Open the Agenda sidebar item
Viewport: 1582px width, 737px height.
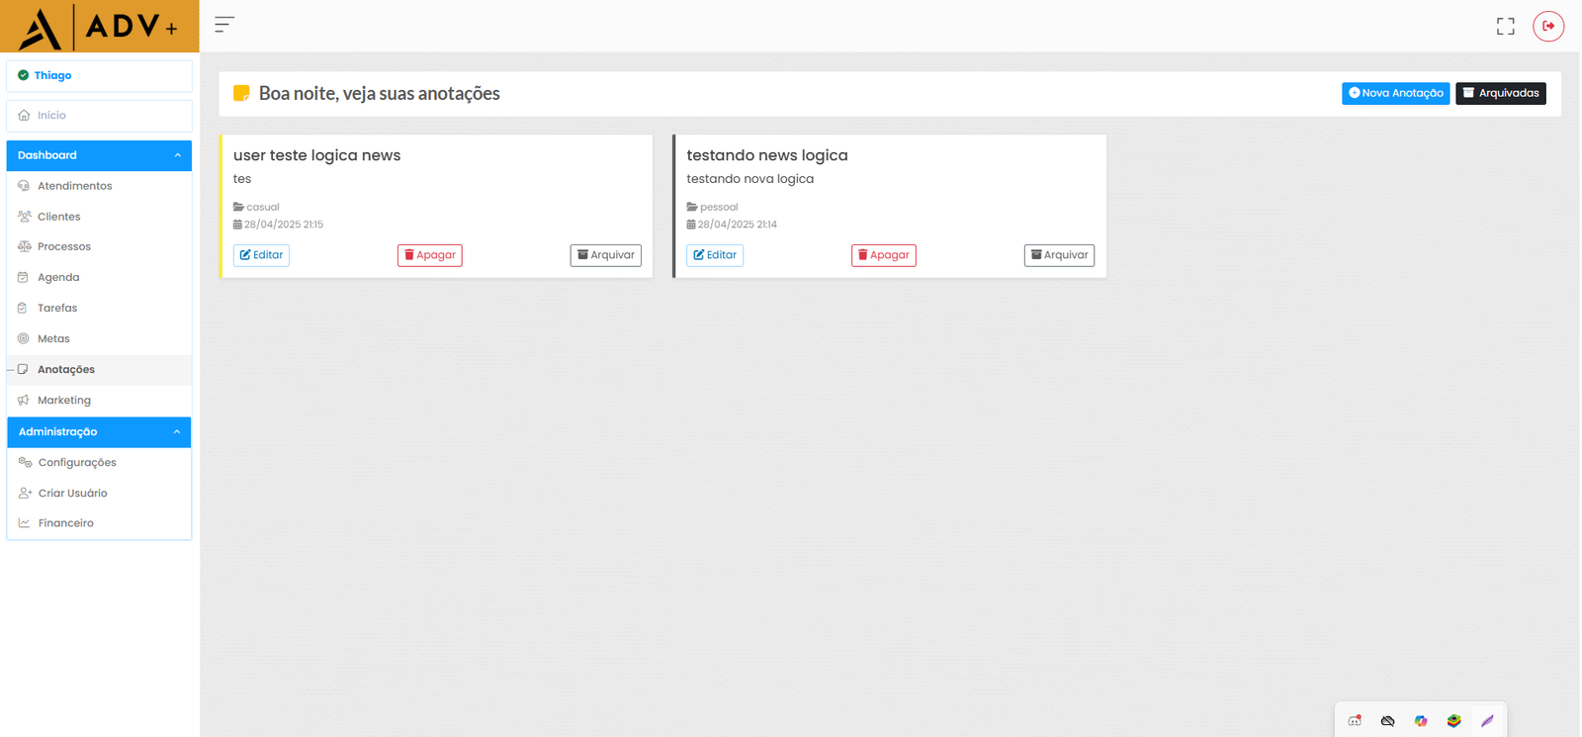click(x=58, y=278)
